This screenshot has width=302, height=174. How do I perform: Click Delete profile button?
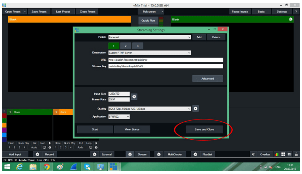point(216,37)
